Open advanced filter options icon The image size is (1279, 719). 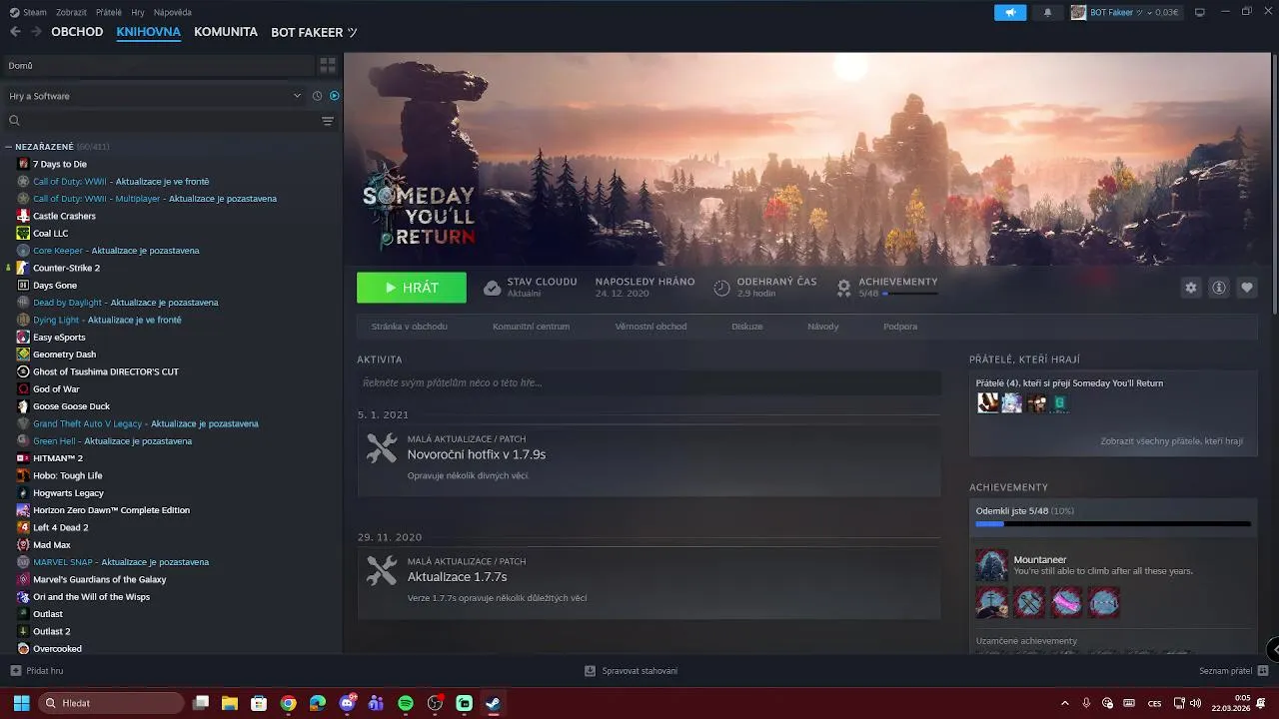pos(328,121)
